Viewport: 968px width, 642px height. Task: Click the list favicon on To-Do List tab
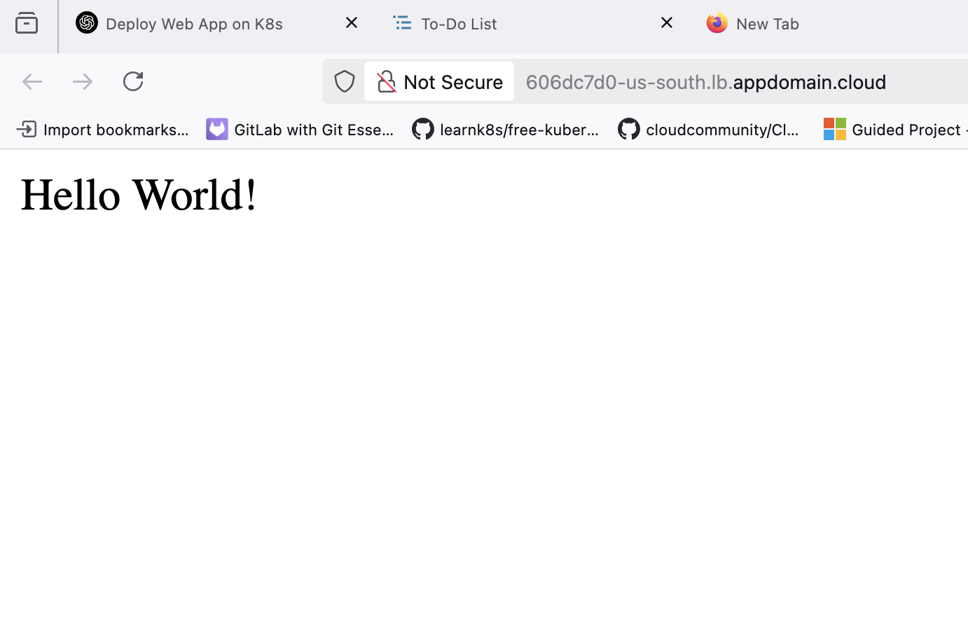(402, 23)
